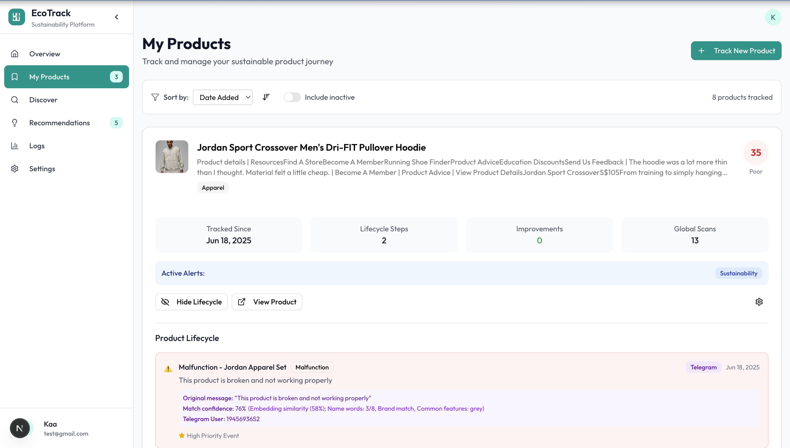This screenshot has width=790, height=448.
Task: Open the Date Added sort dropdown
Action: pyautogui.click(x=223, y=97)
